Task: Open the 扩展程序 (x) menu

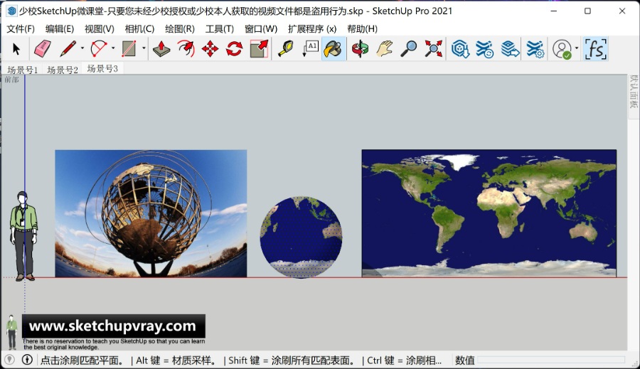Action: tap(312, 29)
